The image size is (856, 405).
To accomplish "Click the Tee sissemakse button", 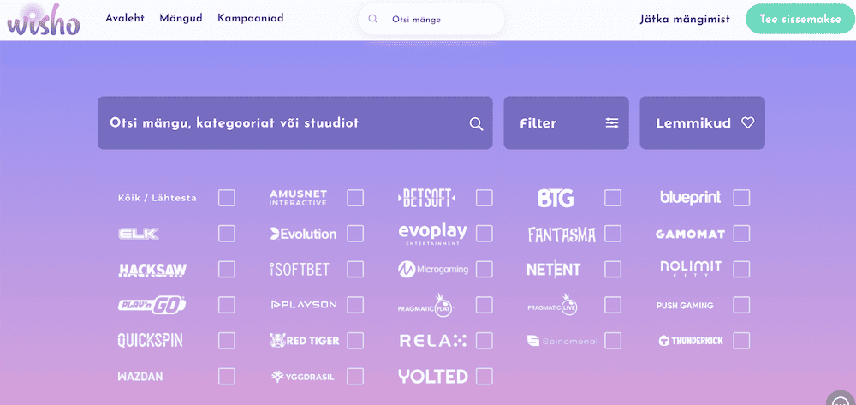I will pyautogui.click(x=800, y=19).
